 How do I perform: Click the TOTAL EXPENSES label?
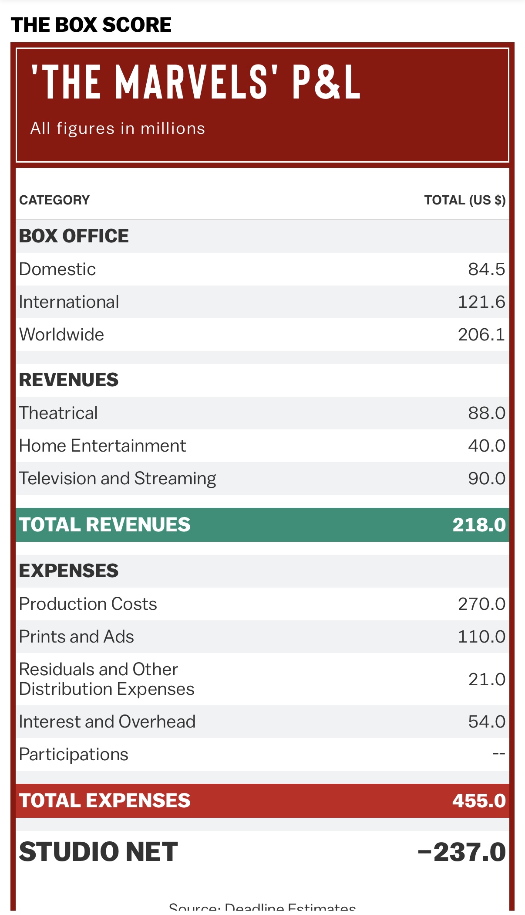[105, 800]
